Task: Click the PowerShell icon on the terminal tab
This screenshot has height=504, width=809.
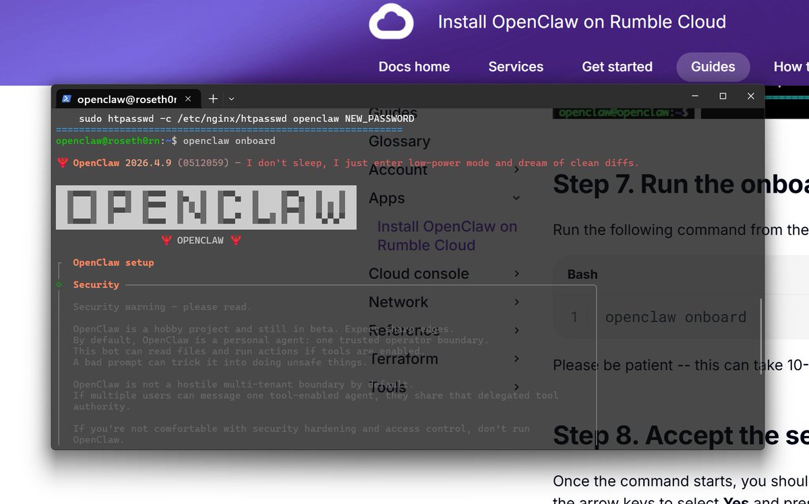Action: (67, 98)
